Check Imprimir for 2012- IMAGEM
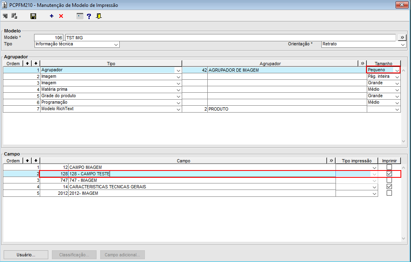 click(389, 193)
